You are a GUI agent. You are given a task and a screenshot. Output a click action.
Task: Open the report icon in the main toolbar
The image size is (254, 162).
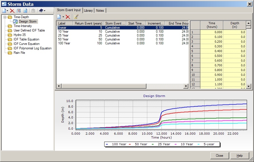pyautogui.click(x=25, y=10)
